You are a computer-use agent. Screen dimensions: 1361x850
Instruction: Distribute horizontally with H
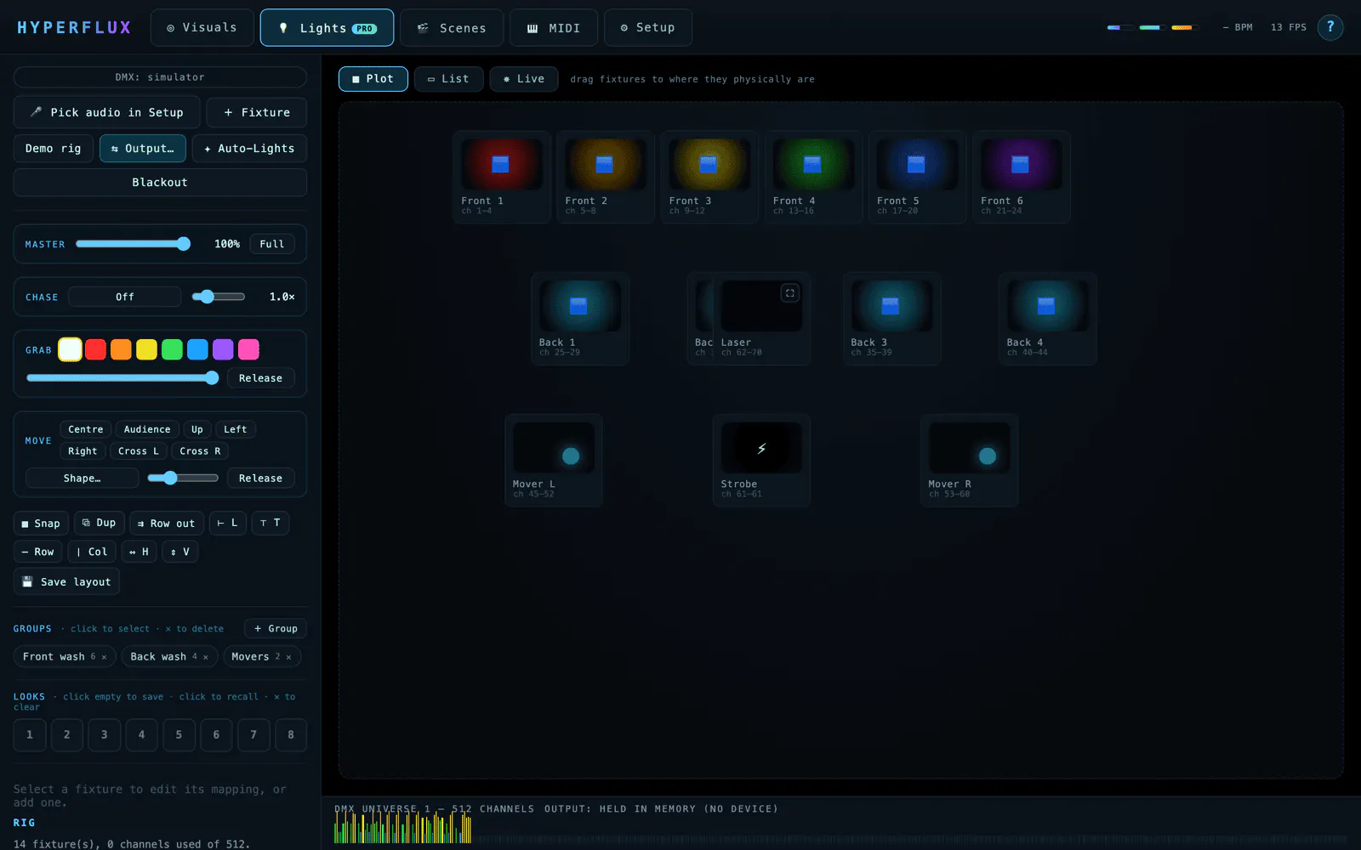[139, 552]
